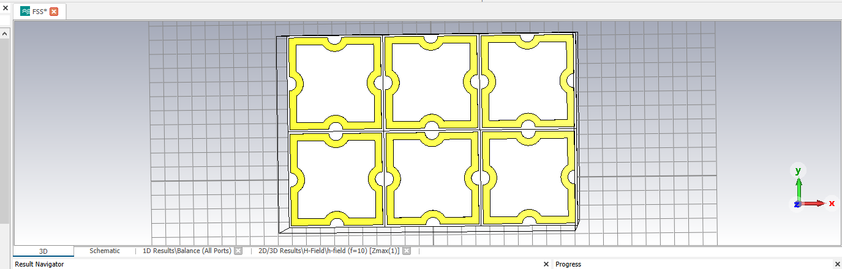Click the CST wave icon on FSS tab
This screenshot has height=269, width=842.
pyautogui.click(x=25, y=12)
